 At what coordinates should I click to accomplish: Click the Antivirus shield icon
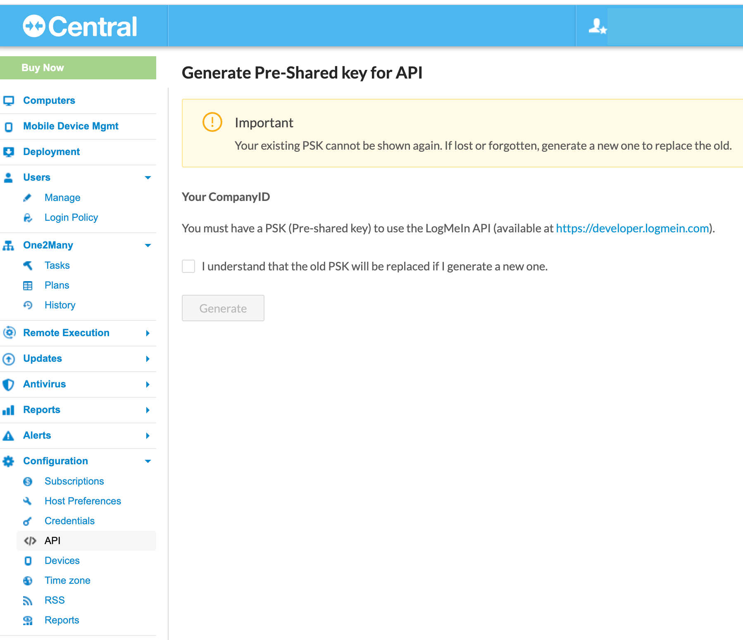(8, 384)
